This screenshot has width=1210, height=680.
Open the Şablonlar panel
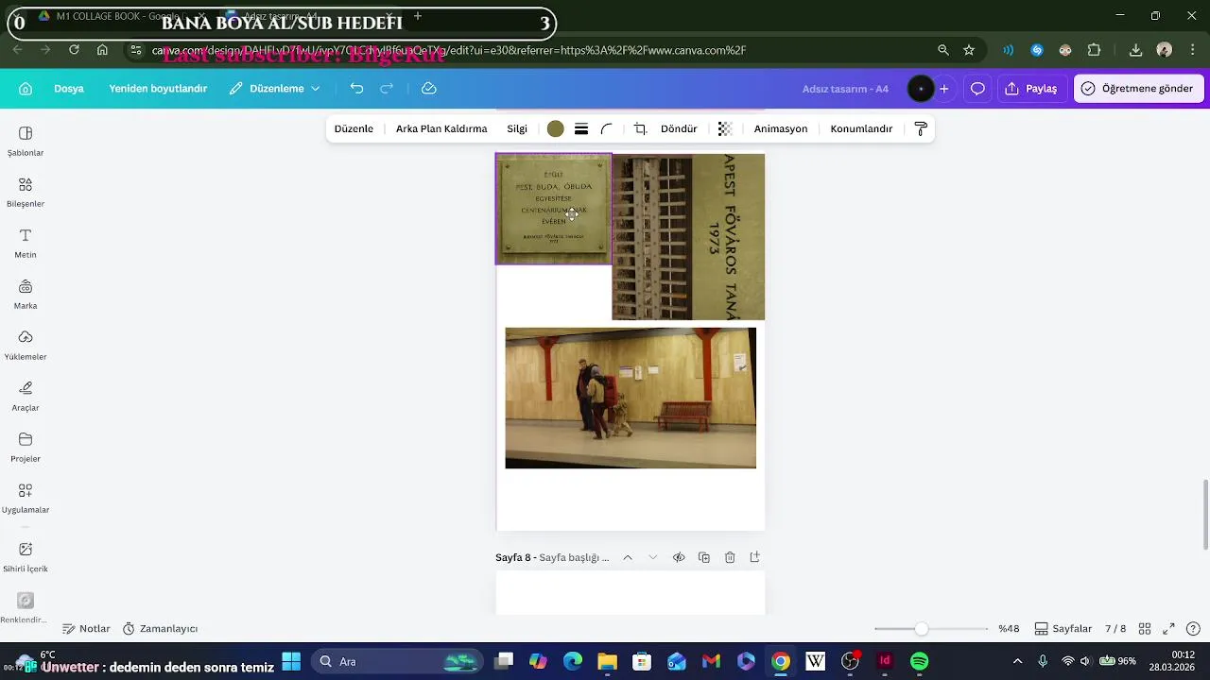point(26,141)
